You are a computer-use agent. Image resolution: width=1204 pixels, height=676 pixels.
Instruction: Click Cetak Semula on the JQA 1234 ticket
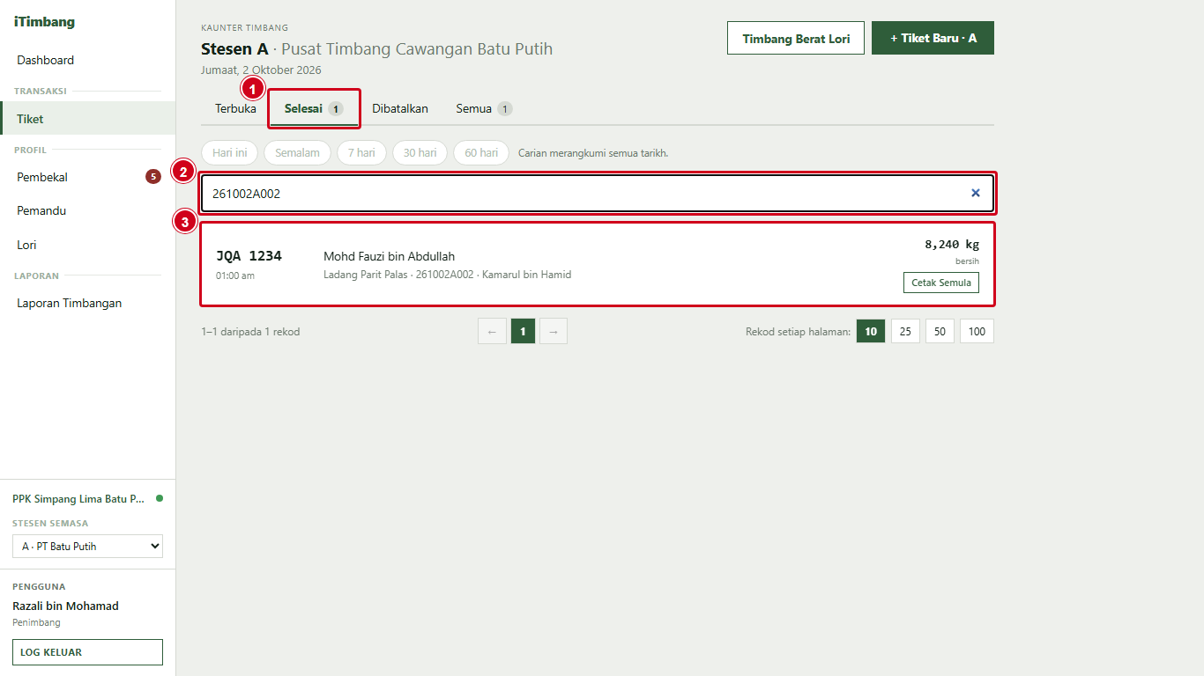pyautogui.click(x=940, y=283)
